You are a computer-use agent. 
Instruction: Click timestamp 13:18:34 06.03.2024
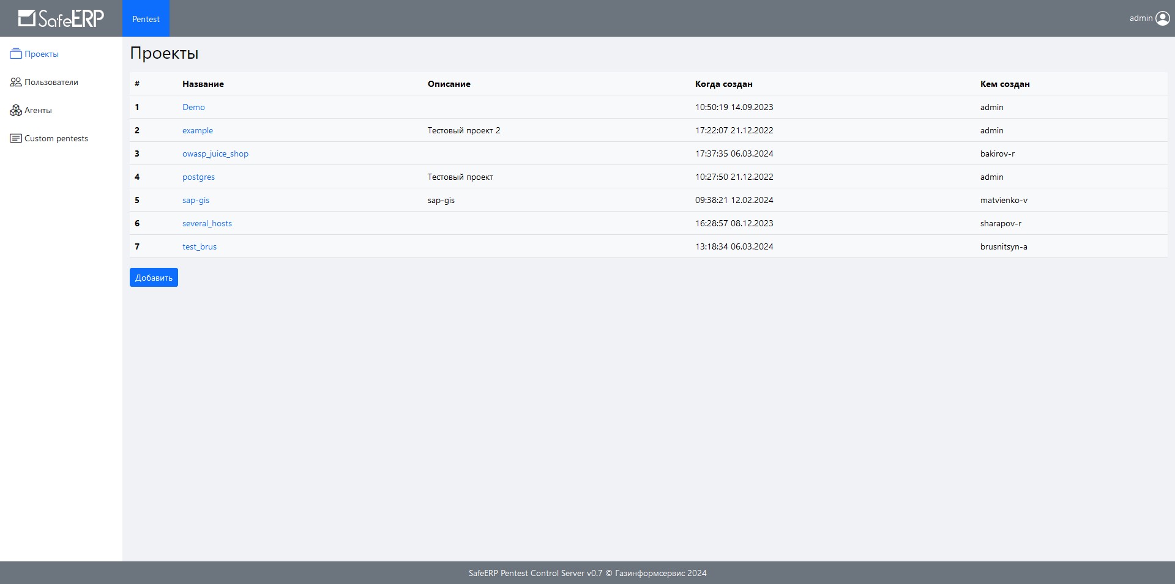tap(734, 246)
